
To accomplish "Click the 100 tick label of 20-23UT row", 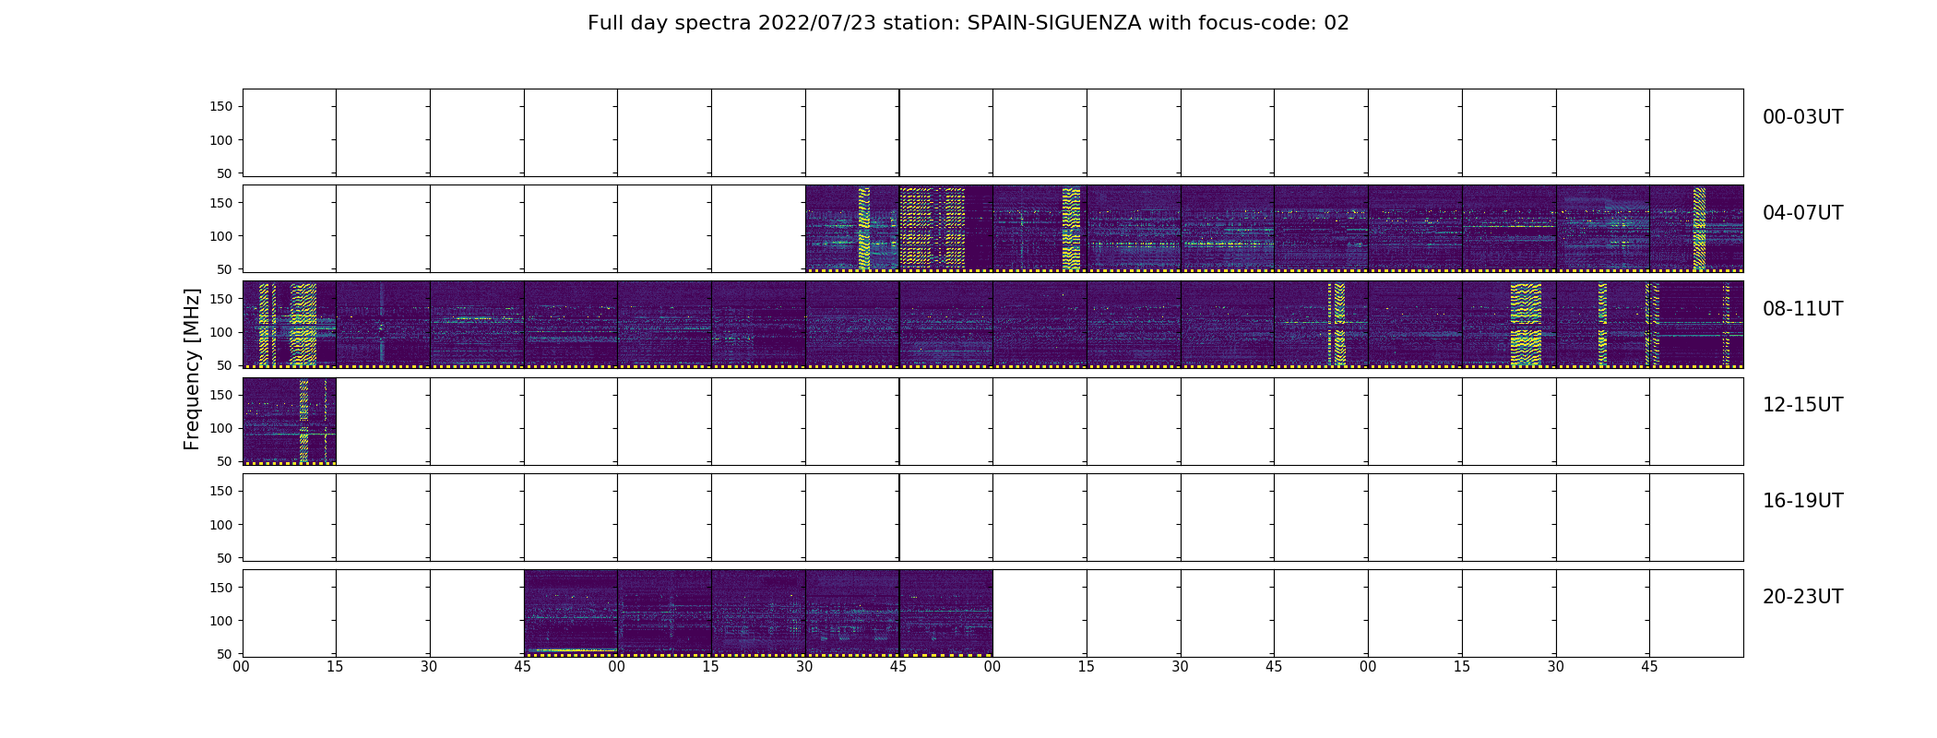I will 221,621.
